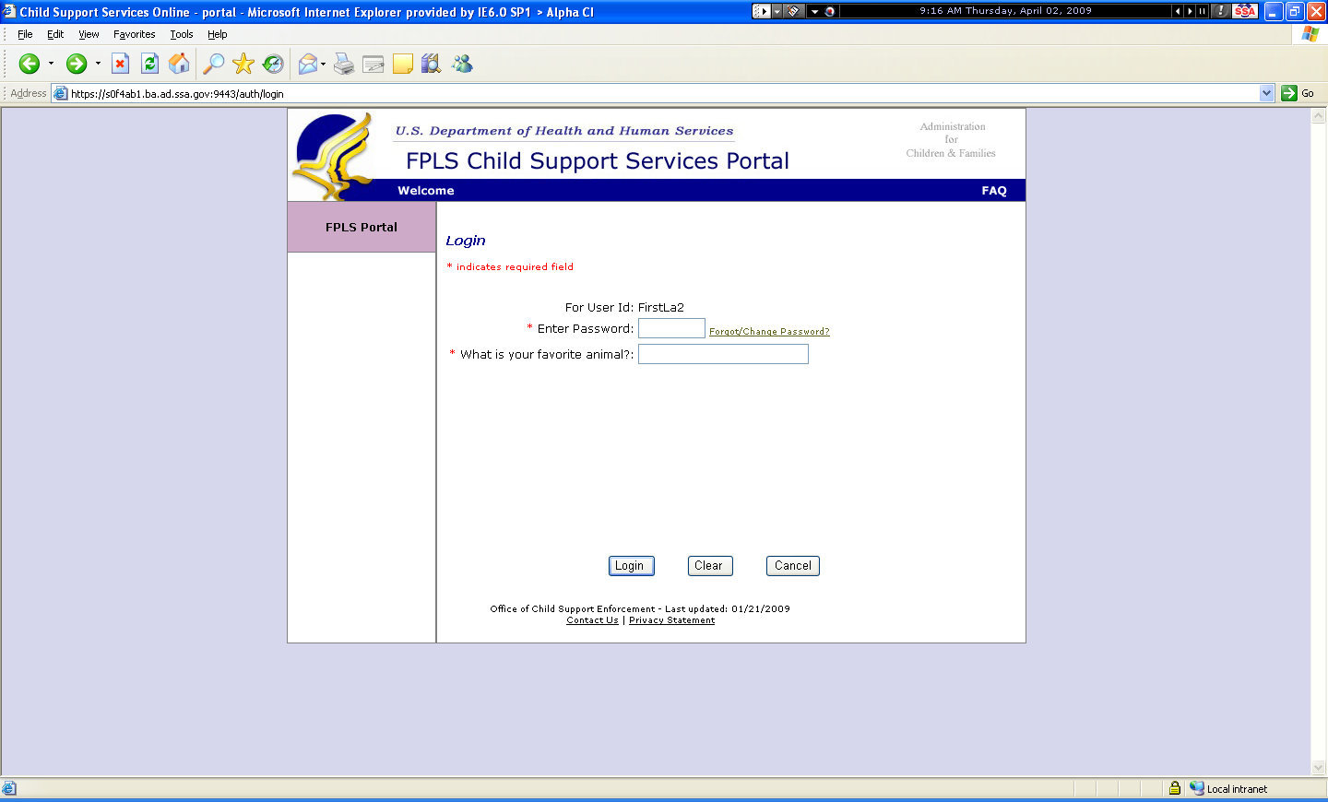Go forward using the green Forward arrow

pyautogui.click(x=77, y=64)
